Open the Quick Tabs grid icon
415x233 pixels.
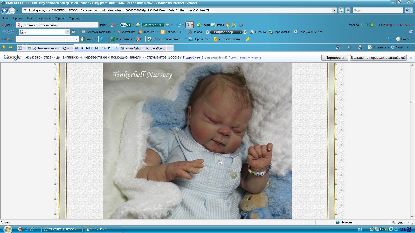point(20,48)
